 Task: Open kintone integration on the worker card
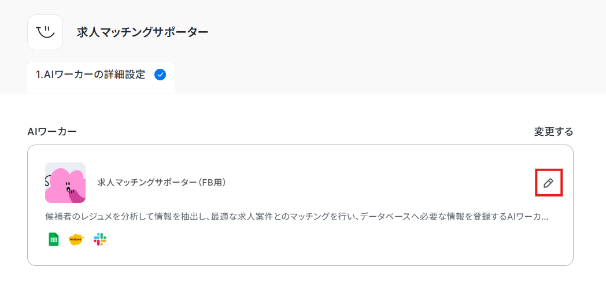coord(76,240)
